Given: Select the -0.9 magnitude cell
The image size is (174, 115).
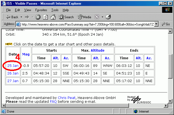Looking at the screenshot, I should pos(26,66).
